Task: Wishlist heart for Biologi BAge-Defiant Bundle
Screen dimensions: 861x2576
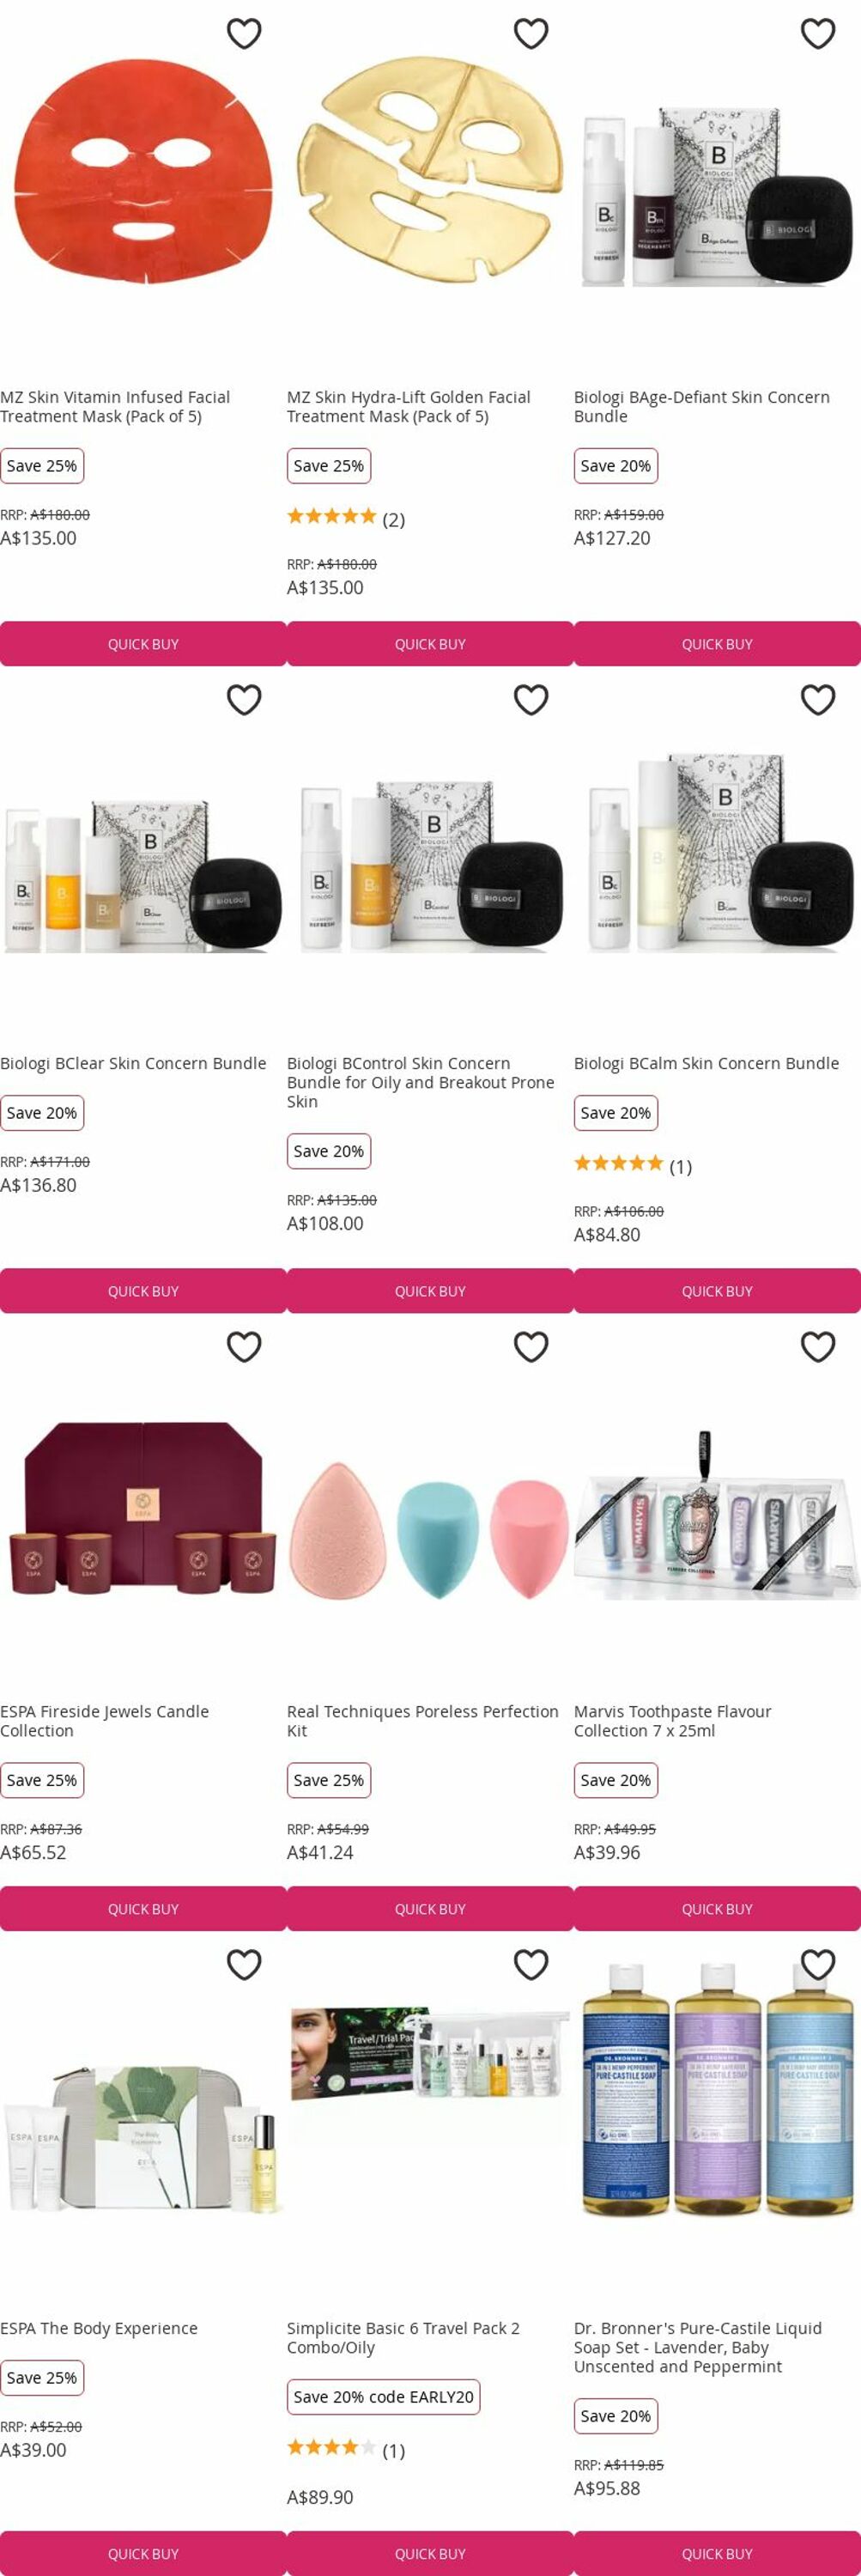Action: click(x=818, y=34)
